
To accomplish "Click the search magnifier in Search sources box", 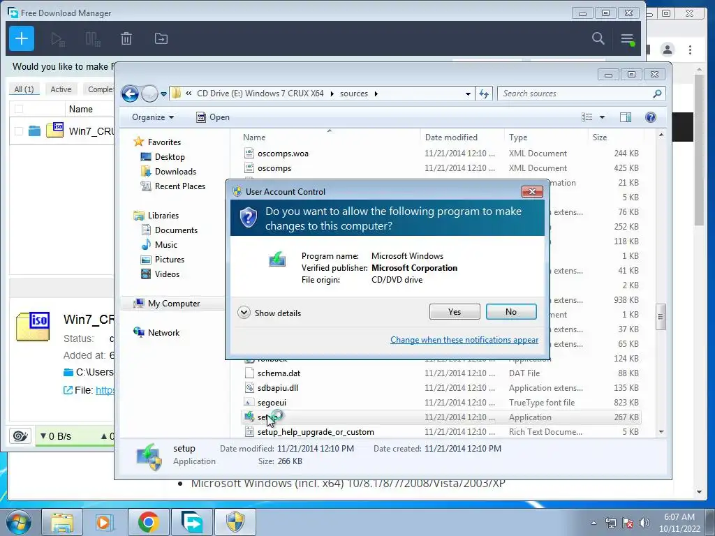I will tap(657, 94).
